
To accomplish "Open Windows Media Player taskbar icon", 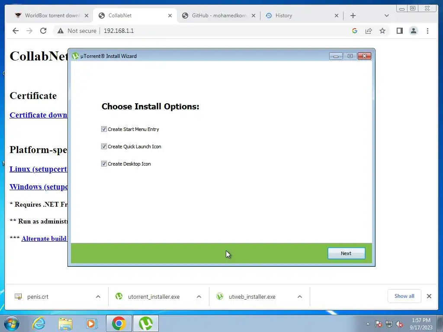I will pyautogui.click(x=92, y=323).
